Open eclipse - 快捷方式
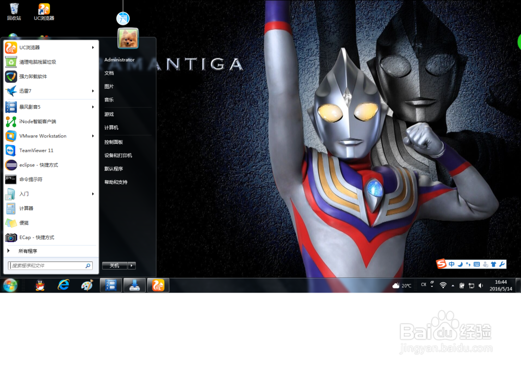Image resolution: width=521 pixels, height=366 pixels. (x=51, y=165)
